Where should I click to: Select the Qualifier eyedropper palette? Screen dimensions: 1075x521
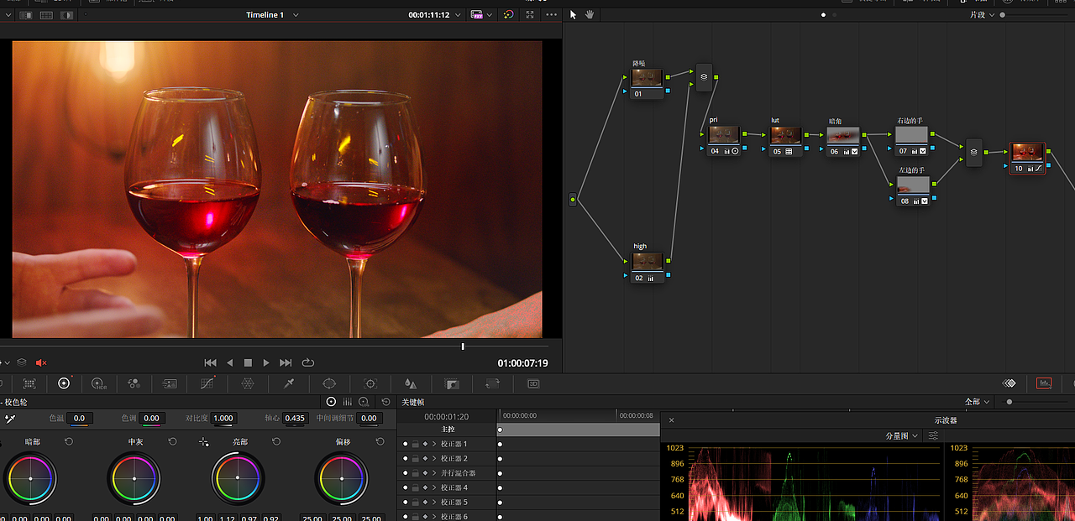pos(289,383)
